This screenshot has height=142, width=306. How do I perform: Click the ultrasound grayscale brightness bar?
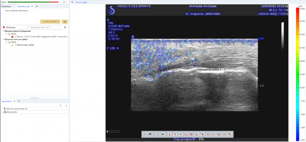pyautogui.click(x=282, y=35)
